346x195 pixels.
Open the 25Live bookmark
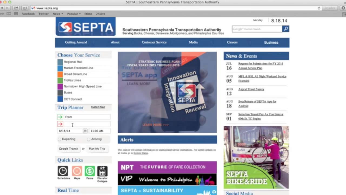pyautogui.click(x=101, y=14)
